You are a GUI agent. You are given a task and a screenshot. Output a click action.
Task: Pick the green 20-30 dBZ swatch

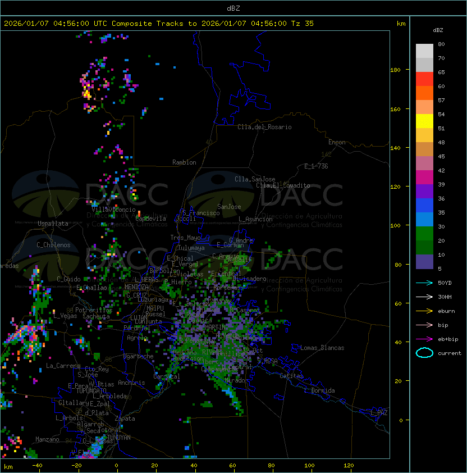click(424, 233)
